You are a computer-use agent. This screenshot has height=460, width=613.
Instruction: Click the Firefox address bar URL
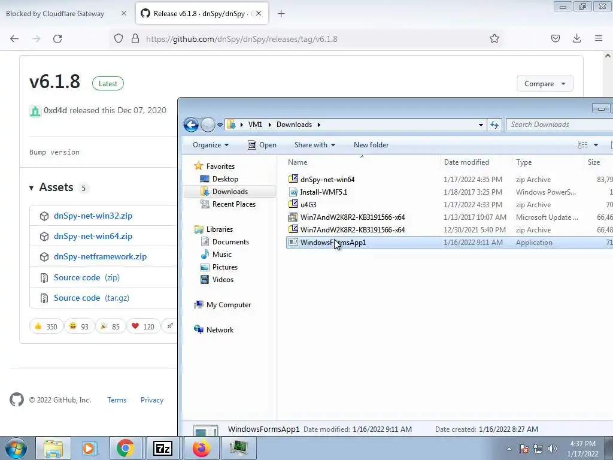[x=242, y=39]
